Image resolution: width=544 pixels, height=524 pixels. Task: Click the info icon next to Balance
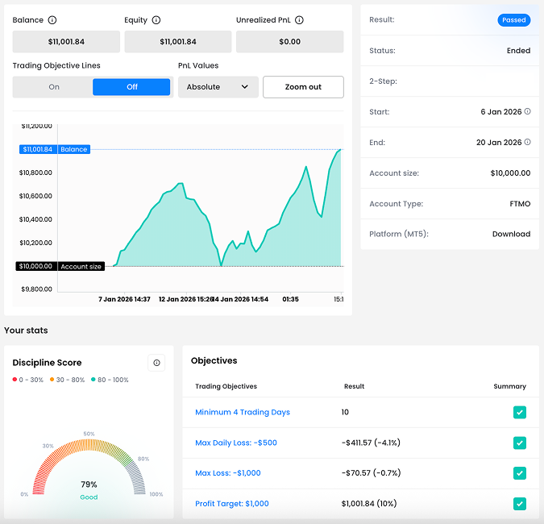[52, 20]
